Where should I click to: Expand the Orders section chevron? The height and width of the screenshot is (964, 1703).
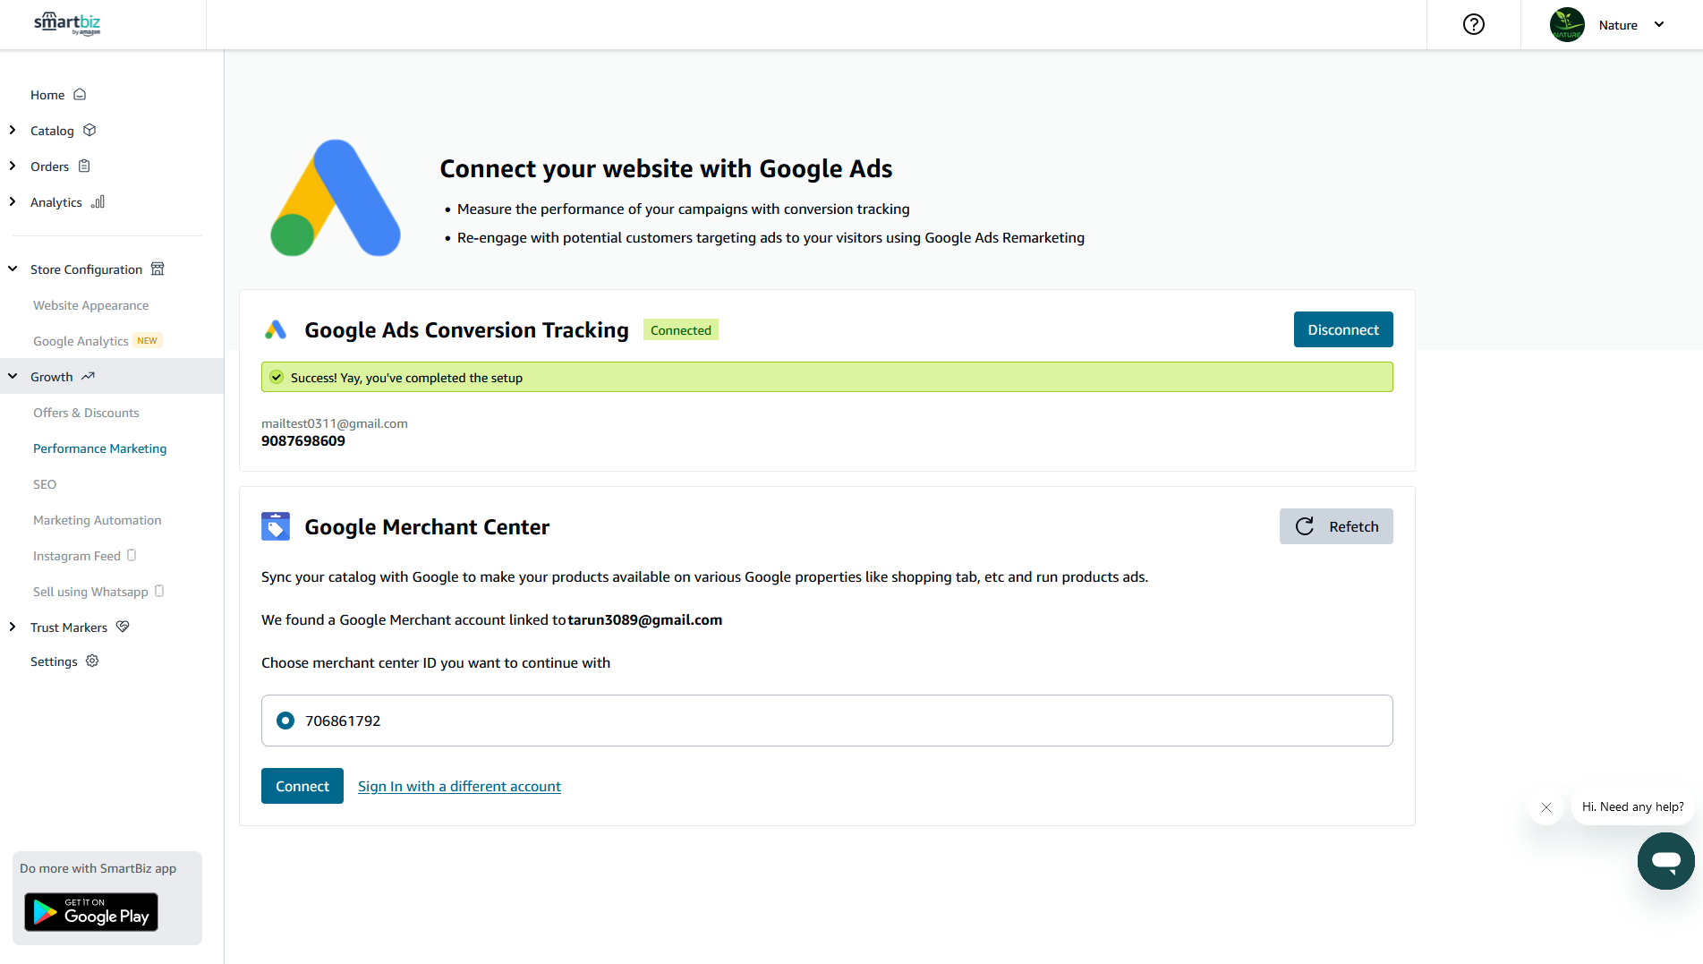tap(13, 166)
